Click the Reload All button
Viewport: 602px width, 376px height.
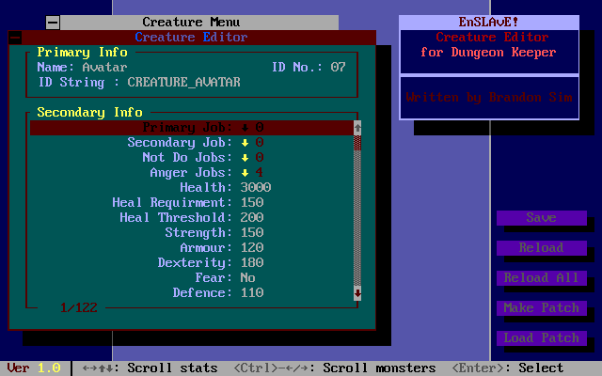[542, 278]
